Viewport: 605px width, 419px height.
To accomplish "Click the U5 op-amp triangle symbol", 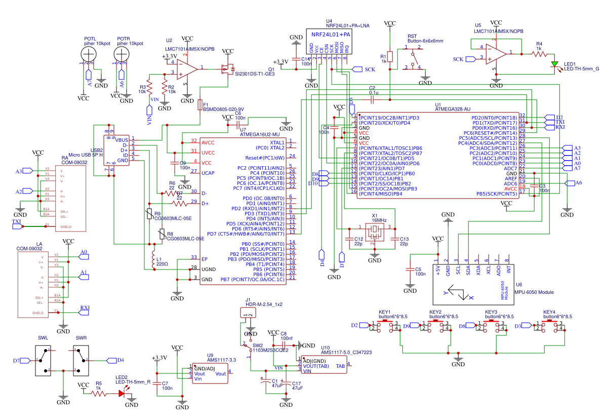I will click(496, 54).
